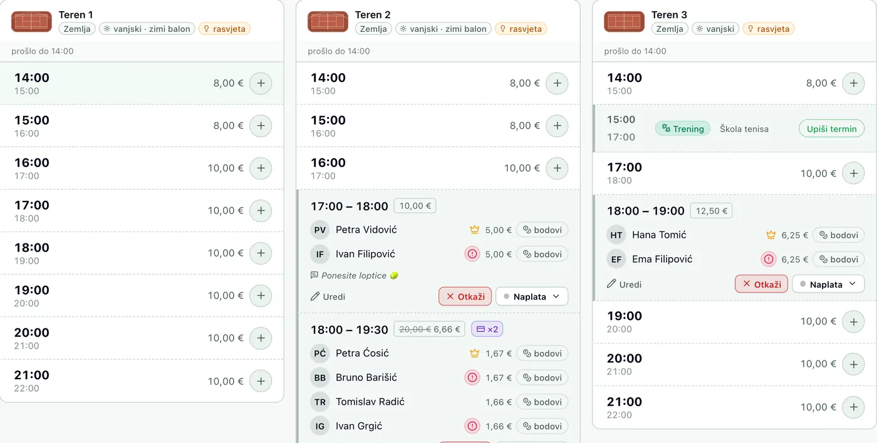Select the Trening tag on Teren 3
The width and height of the screenshot is (877, 443).
coord(683,129)
